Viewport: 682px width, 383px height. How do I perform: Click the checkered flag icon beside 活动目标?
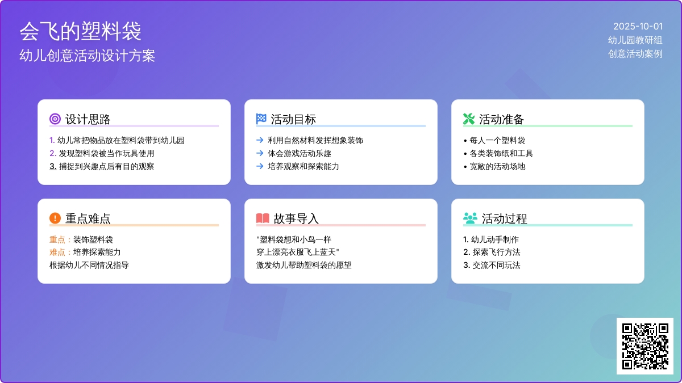261,119
